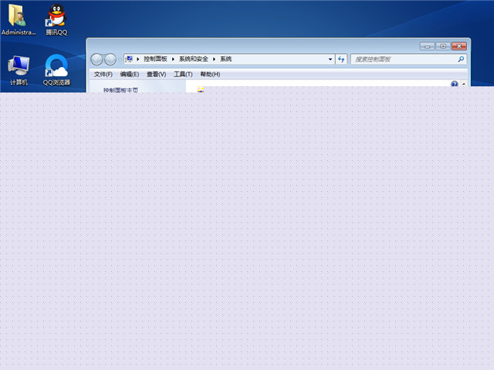494x370 pixels.
Task: Maximize the control panel window
Action: click(443, 46)
